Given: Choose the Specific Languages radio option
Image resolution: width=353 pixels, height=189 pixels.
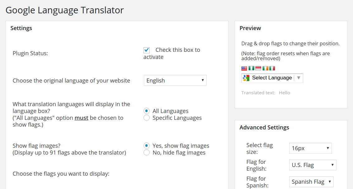Looking at the screenshot, I should 147,118.
